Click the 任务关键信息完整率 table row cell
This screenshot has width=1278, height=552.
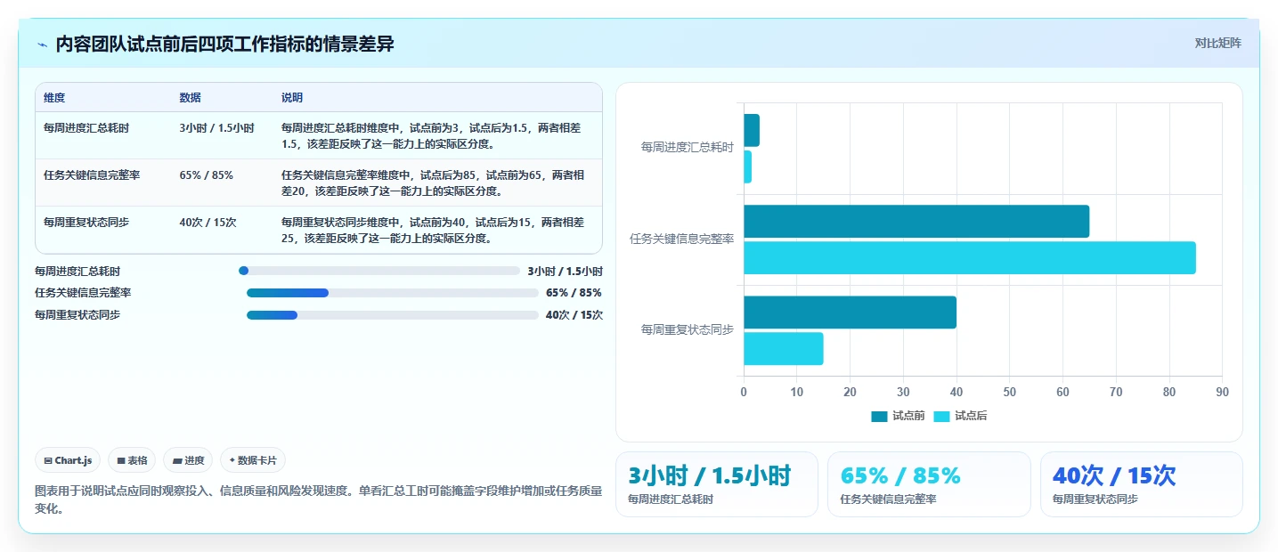pos(92,175)
